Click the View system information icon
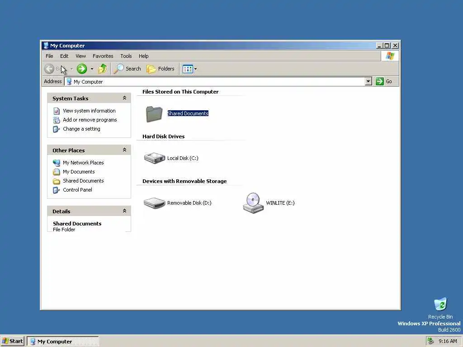Screen dimensions: 463x347 tap(57, 111)
